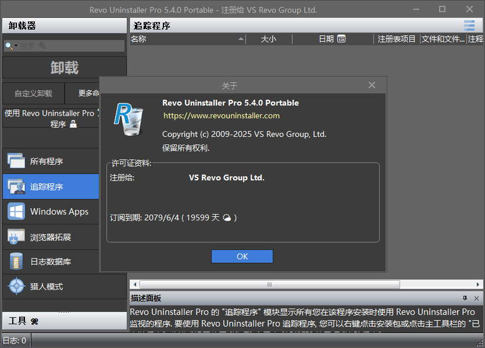Click the wrench icon next to 工具
Screen dimensions: 485x348
[x=33, y=321]
